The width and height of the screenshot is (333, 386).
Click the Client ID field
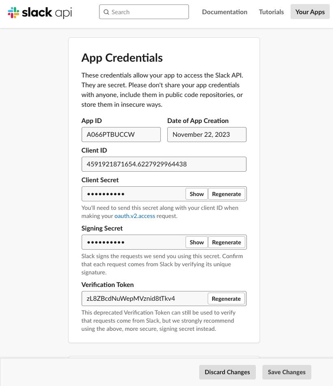[164, 164]
